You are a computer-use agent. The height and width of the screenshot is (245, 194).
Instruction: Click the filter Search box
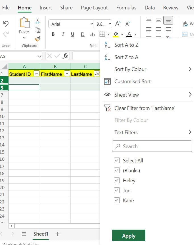tap(152, 146)
